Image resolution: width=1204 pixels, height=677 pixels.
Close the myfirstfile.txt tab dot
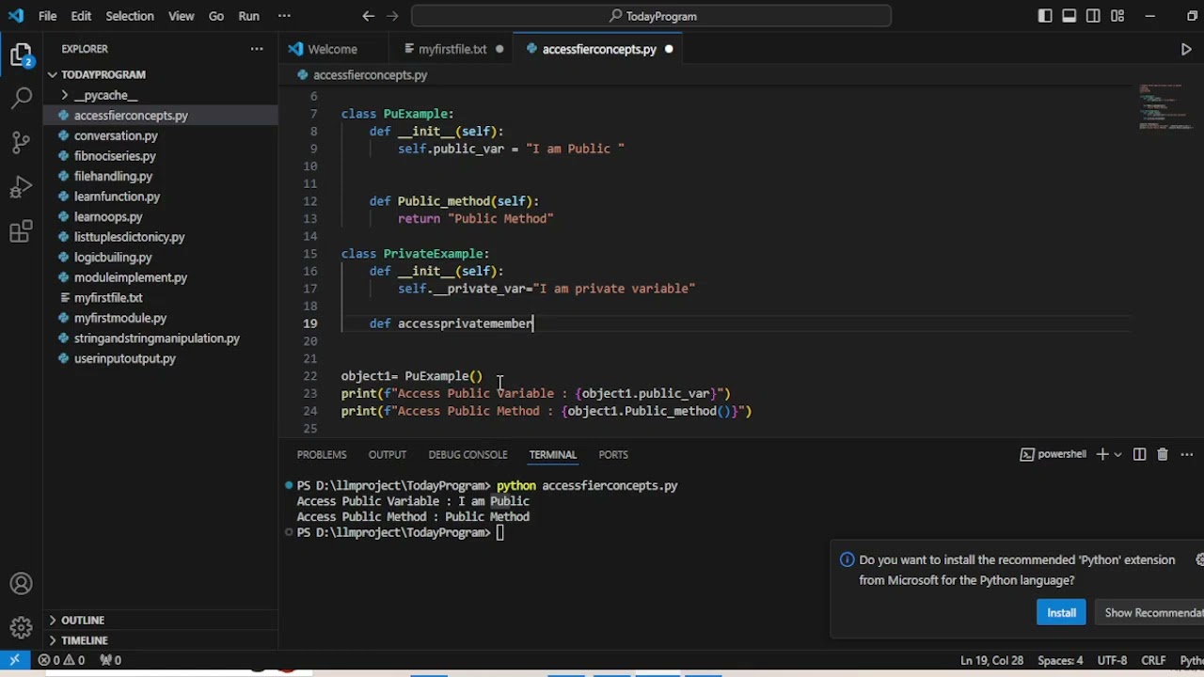pyautogui.click(x=499, y=49)
